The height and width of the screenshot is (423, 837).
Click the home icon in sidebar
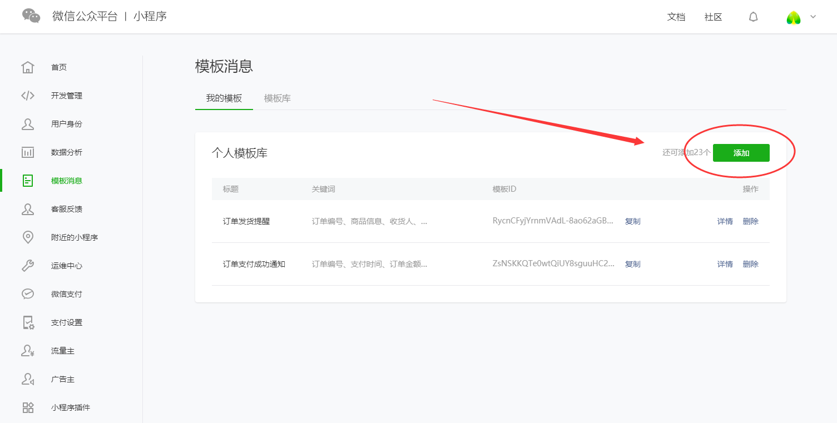click(28, 67)
